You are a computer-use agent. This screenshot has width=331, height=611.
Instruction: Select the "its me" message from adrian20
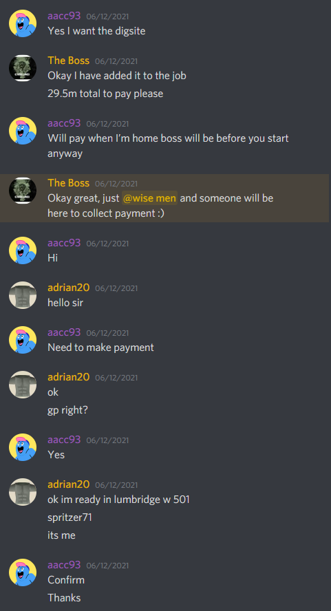coord(62,535)
